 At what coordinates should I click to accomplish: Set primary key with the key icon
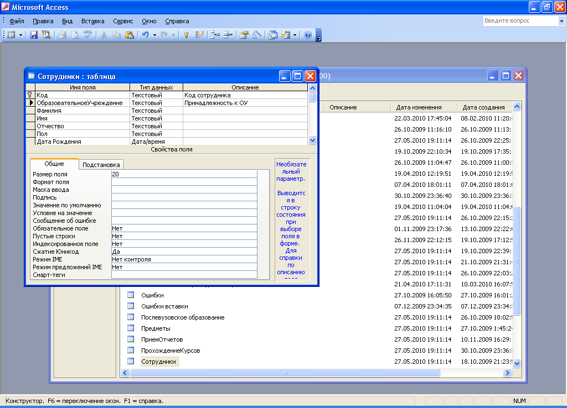click(186, 35)
